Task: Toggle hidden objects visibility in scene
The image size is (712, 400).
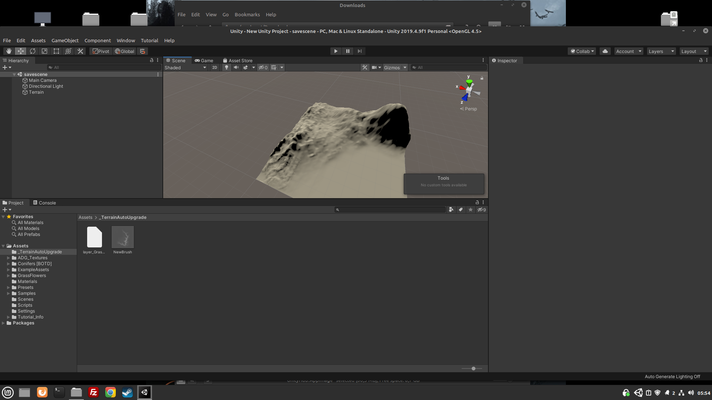Action: click(263, 67)
